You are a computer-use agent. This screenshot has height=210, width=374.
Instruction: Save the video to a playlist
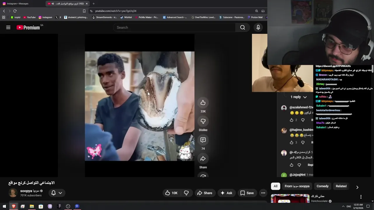(247, 193)
